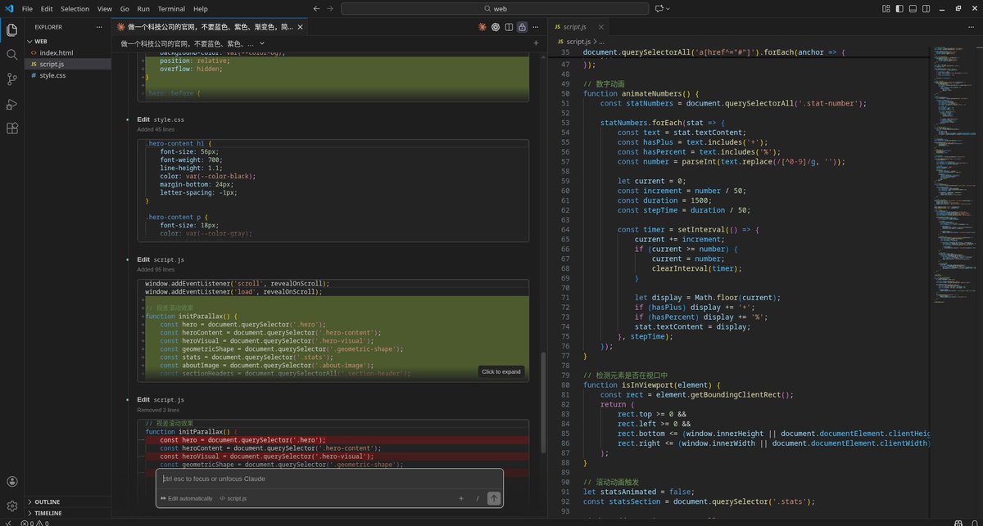
Task: Open the Manage gear icon
Action: (x=12, y=506)
